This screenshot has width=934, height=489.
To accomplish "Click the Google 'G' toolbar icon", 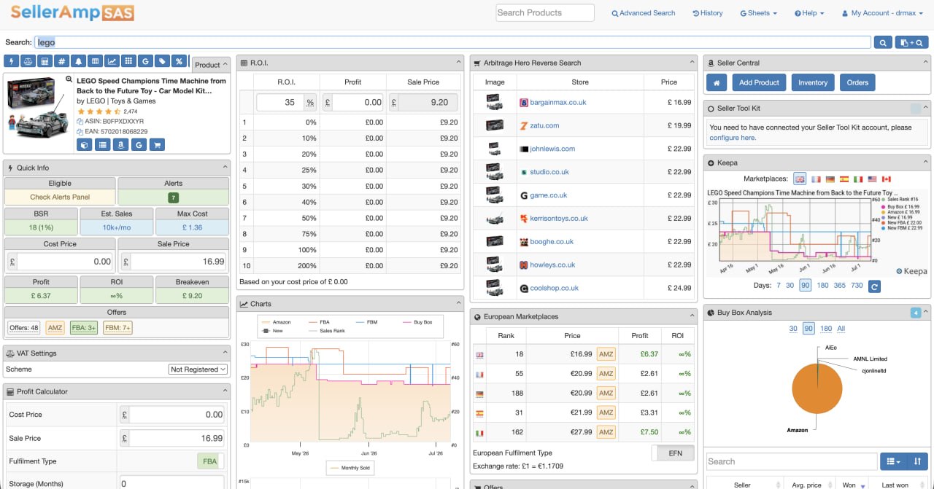I will tap(146, 61).
